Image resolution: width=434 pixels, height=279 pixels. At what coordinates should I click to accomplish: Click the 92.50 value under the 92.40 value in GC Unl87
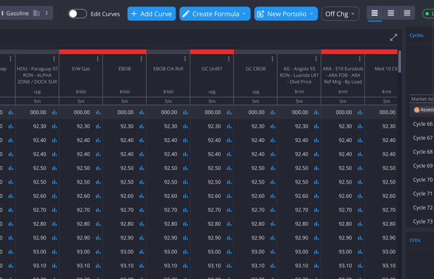(x=214, y=168)
